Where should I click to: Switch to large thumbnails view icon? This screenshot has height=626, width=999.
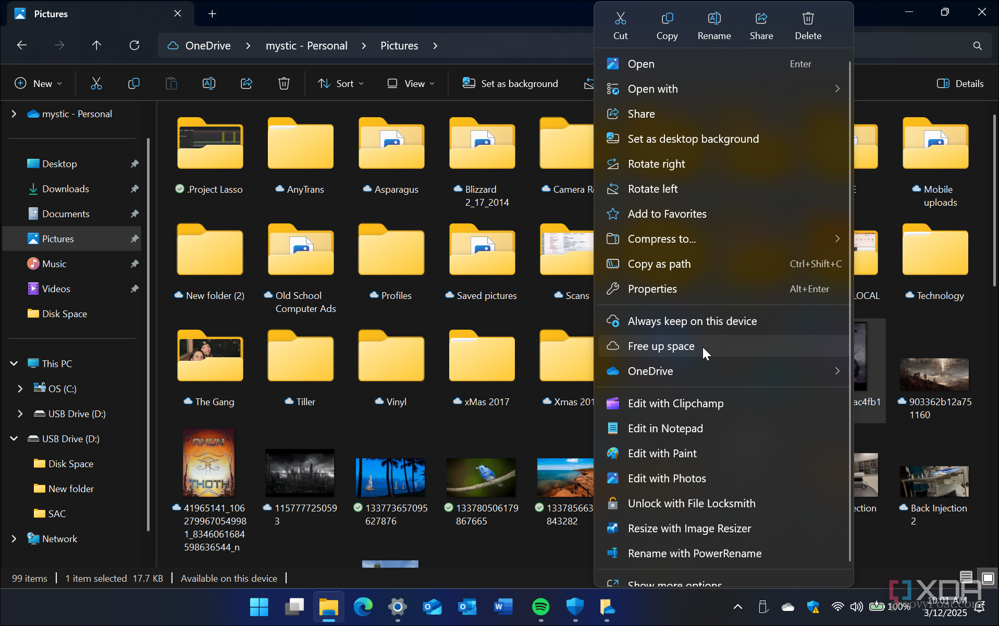(x=988, y=578)
